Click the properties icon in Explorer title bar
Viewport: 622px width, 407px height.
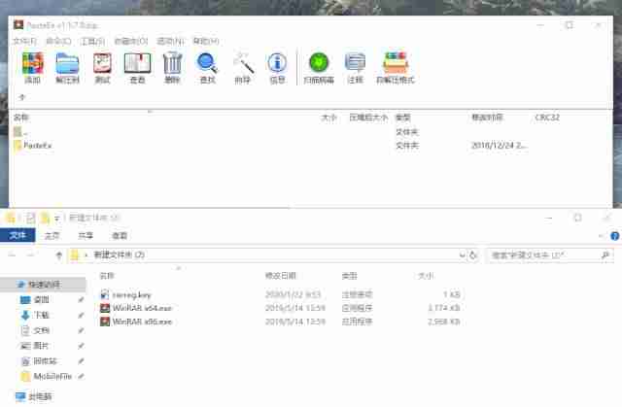coord(30,218)
